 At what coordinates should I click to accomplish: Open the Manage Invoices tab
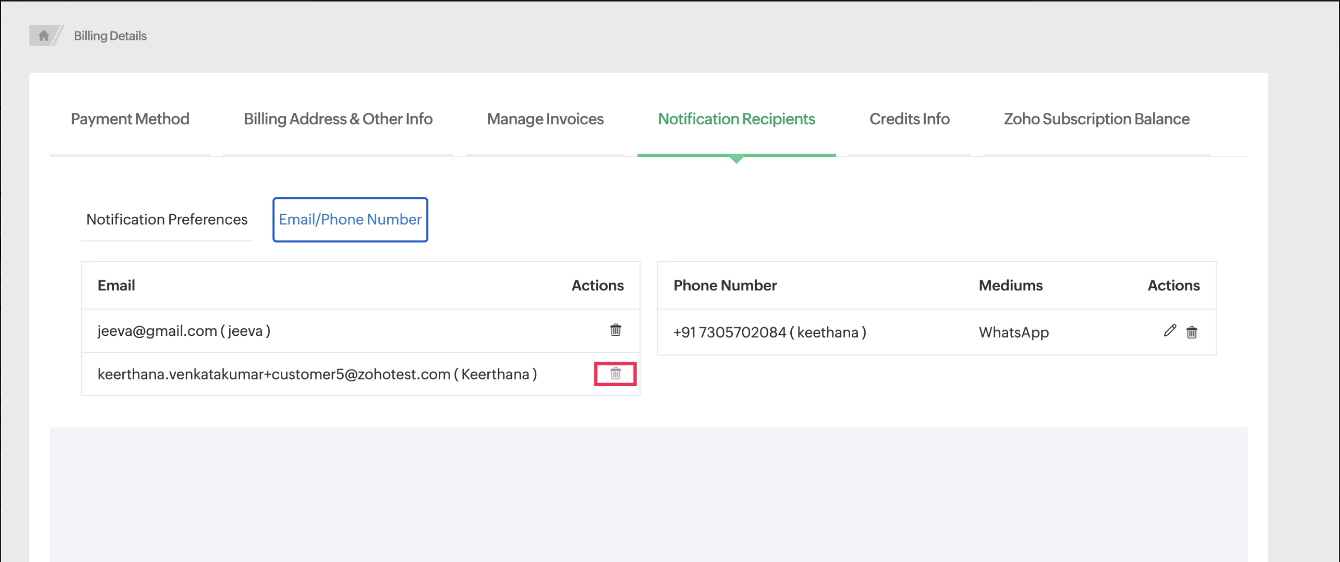545,119
